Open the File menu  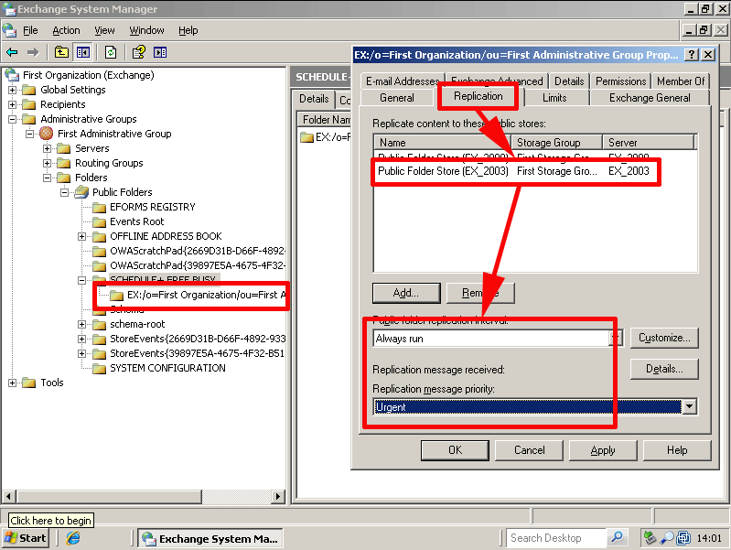[30, 30]
